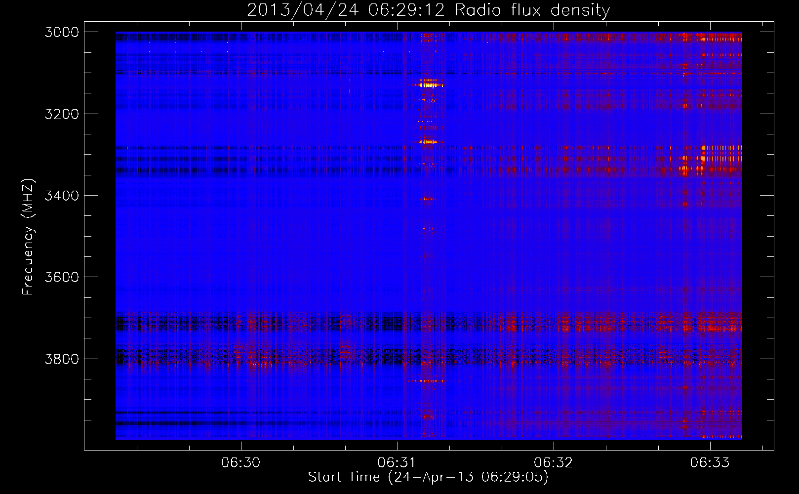The width and height of the screenshot is (799, 494).
Task: Click the 'Start Time (24-Apr-13 06:29:05)' axis title
Action: point(428,477)
